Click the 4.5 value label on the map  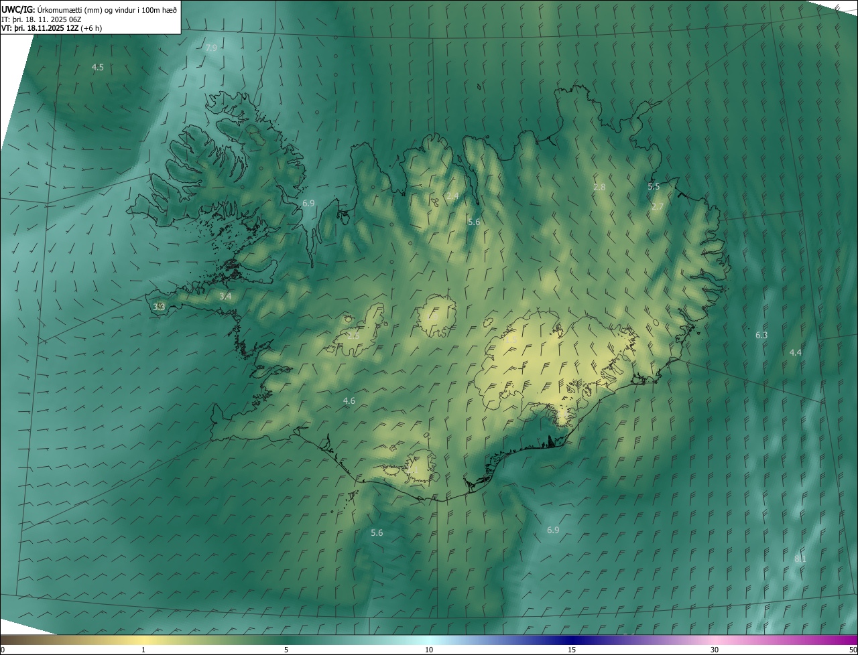(x=98, y=67)
